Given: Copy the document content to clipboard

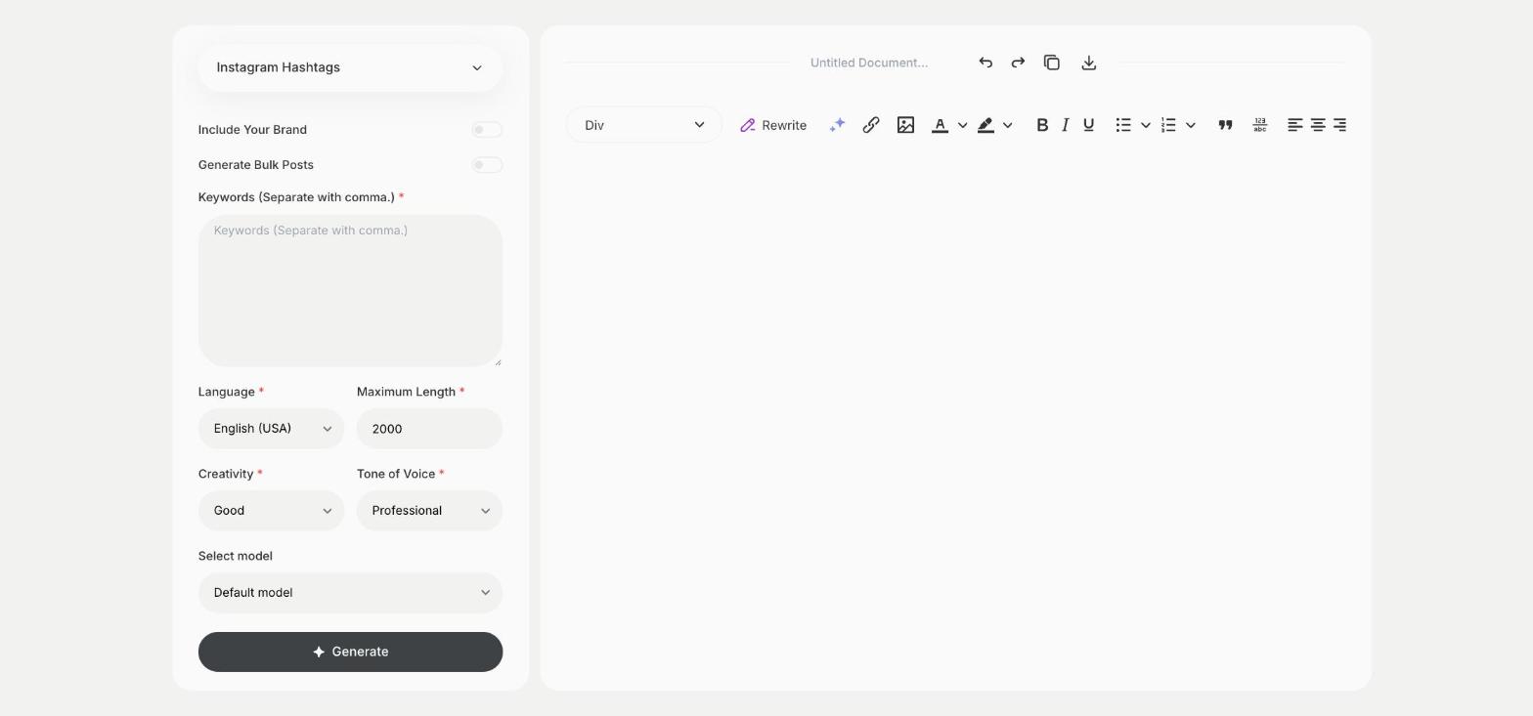Looking at the screenshot, I should pyautogui.click(x=1052, y=63).
